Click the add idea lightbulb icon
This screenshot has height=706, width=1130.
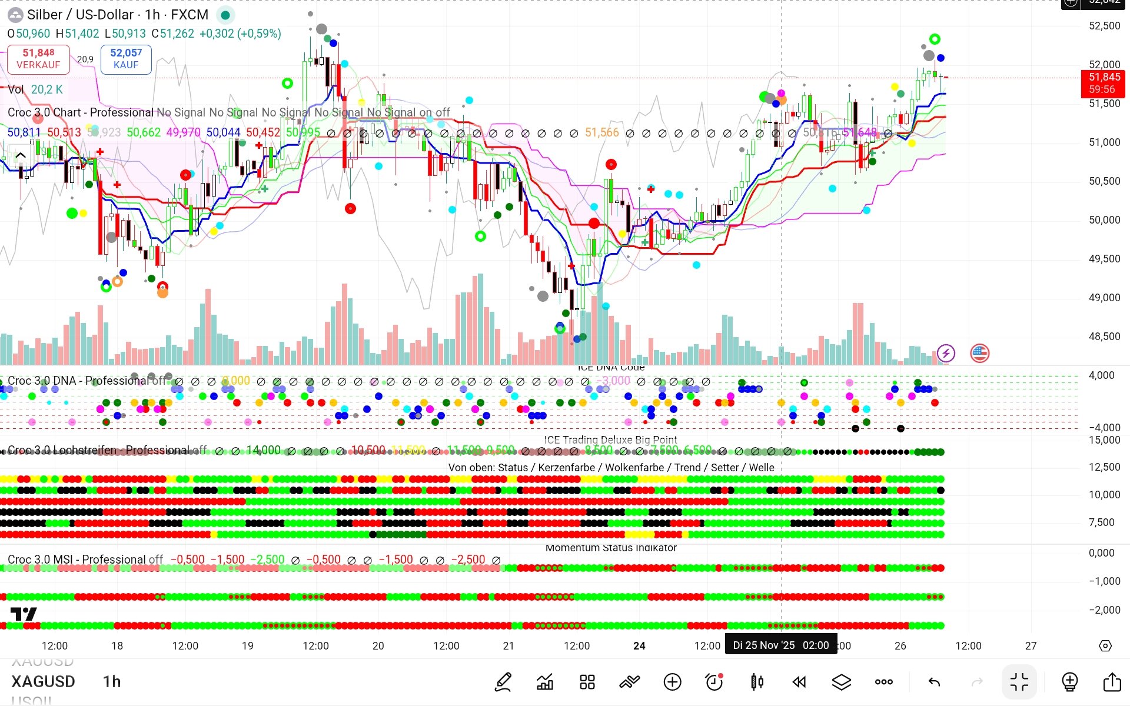coord(1069,682)
